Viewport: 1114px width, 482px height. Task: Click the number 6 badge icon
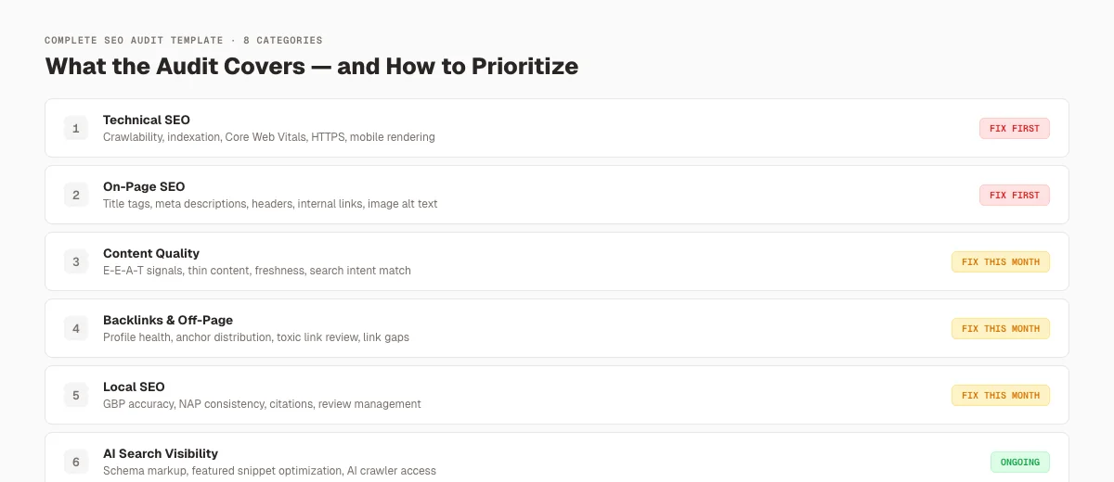click(76, 462)
